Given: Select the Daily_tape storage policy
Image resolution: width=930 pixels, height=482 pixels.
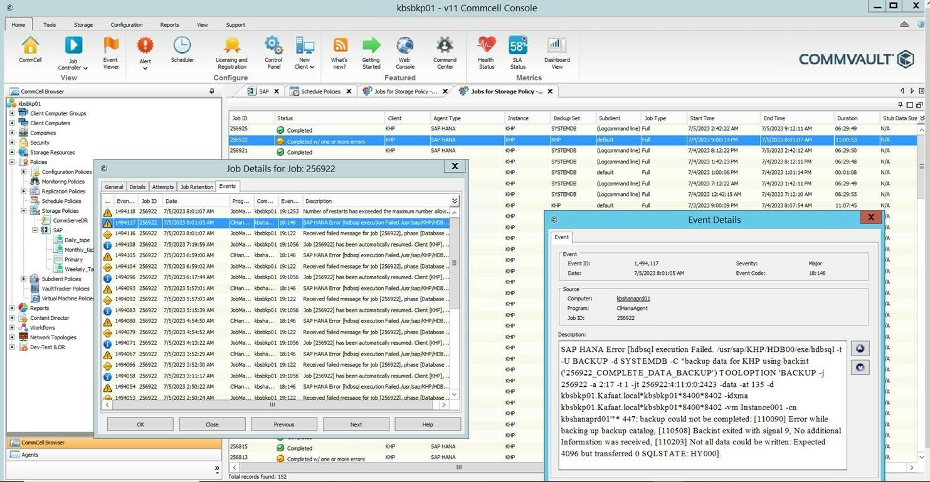Looking at the screenshot, I should pos(77,240).
